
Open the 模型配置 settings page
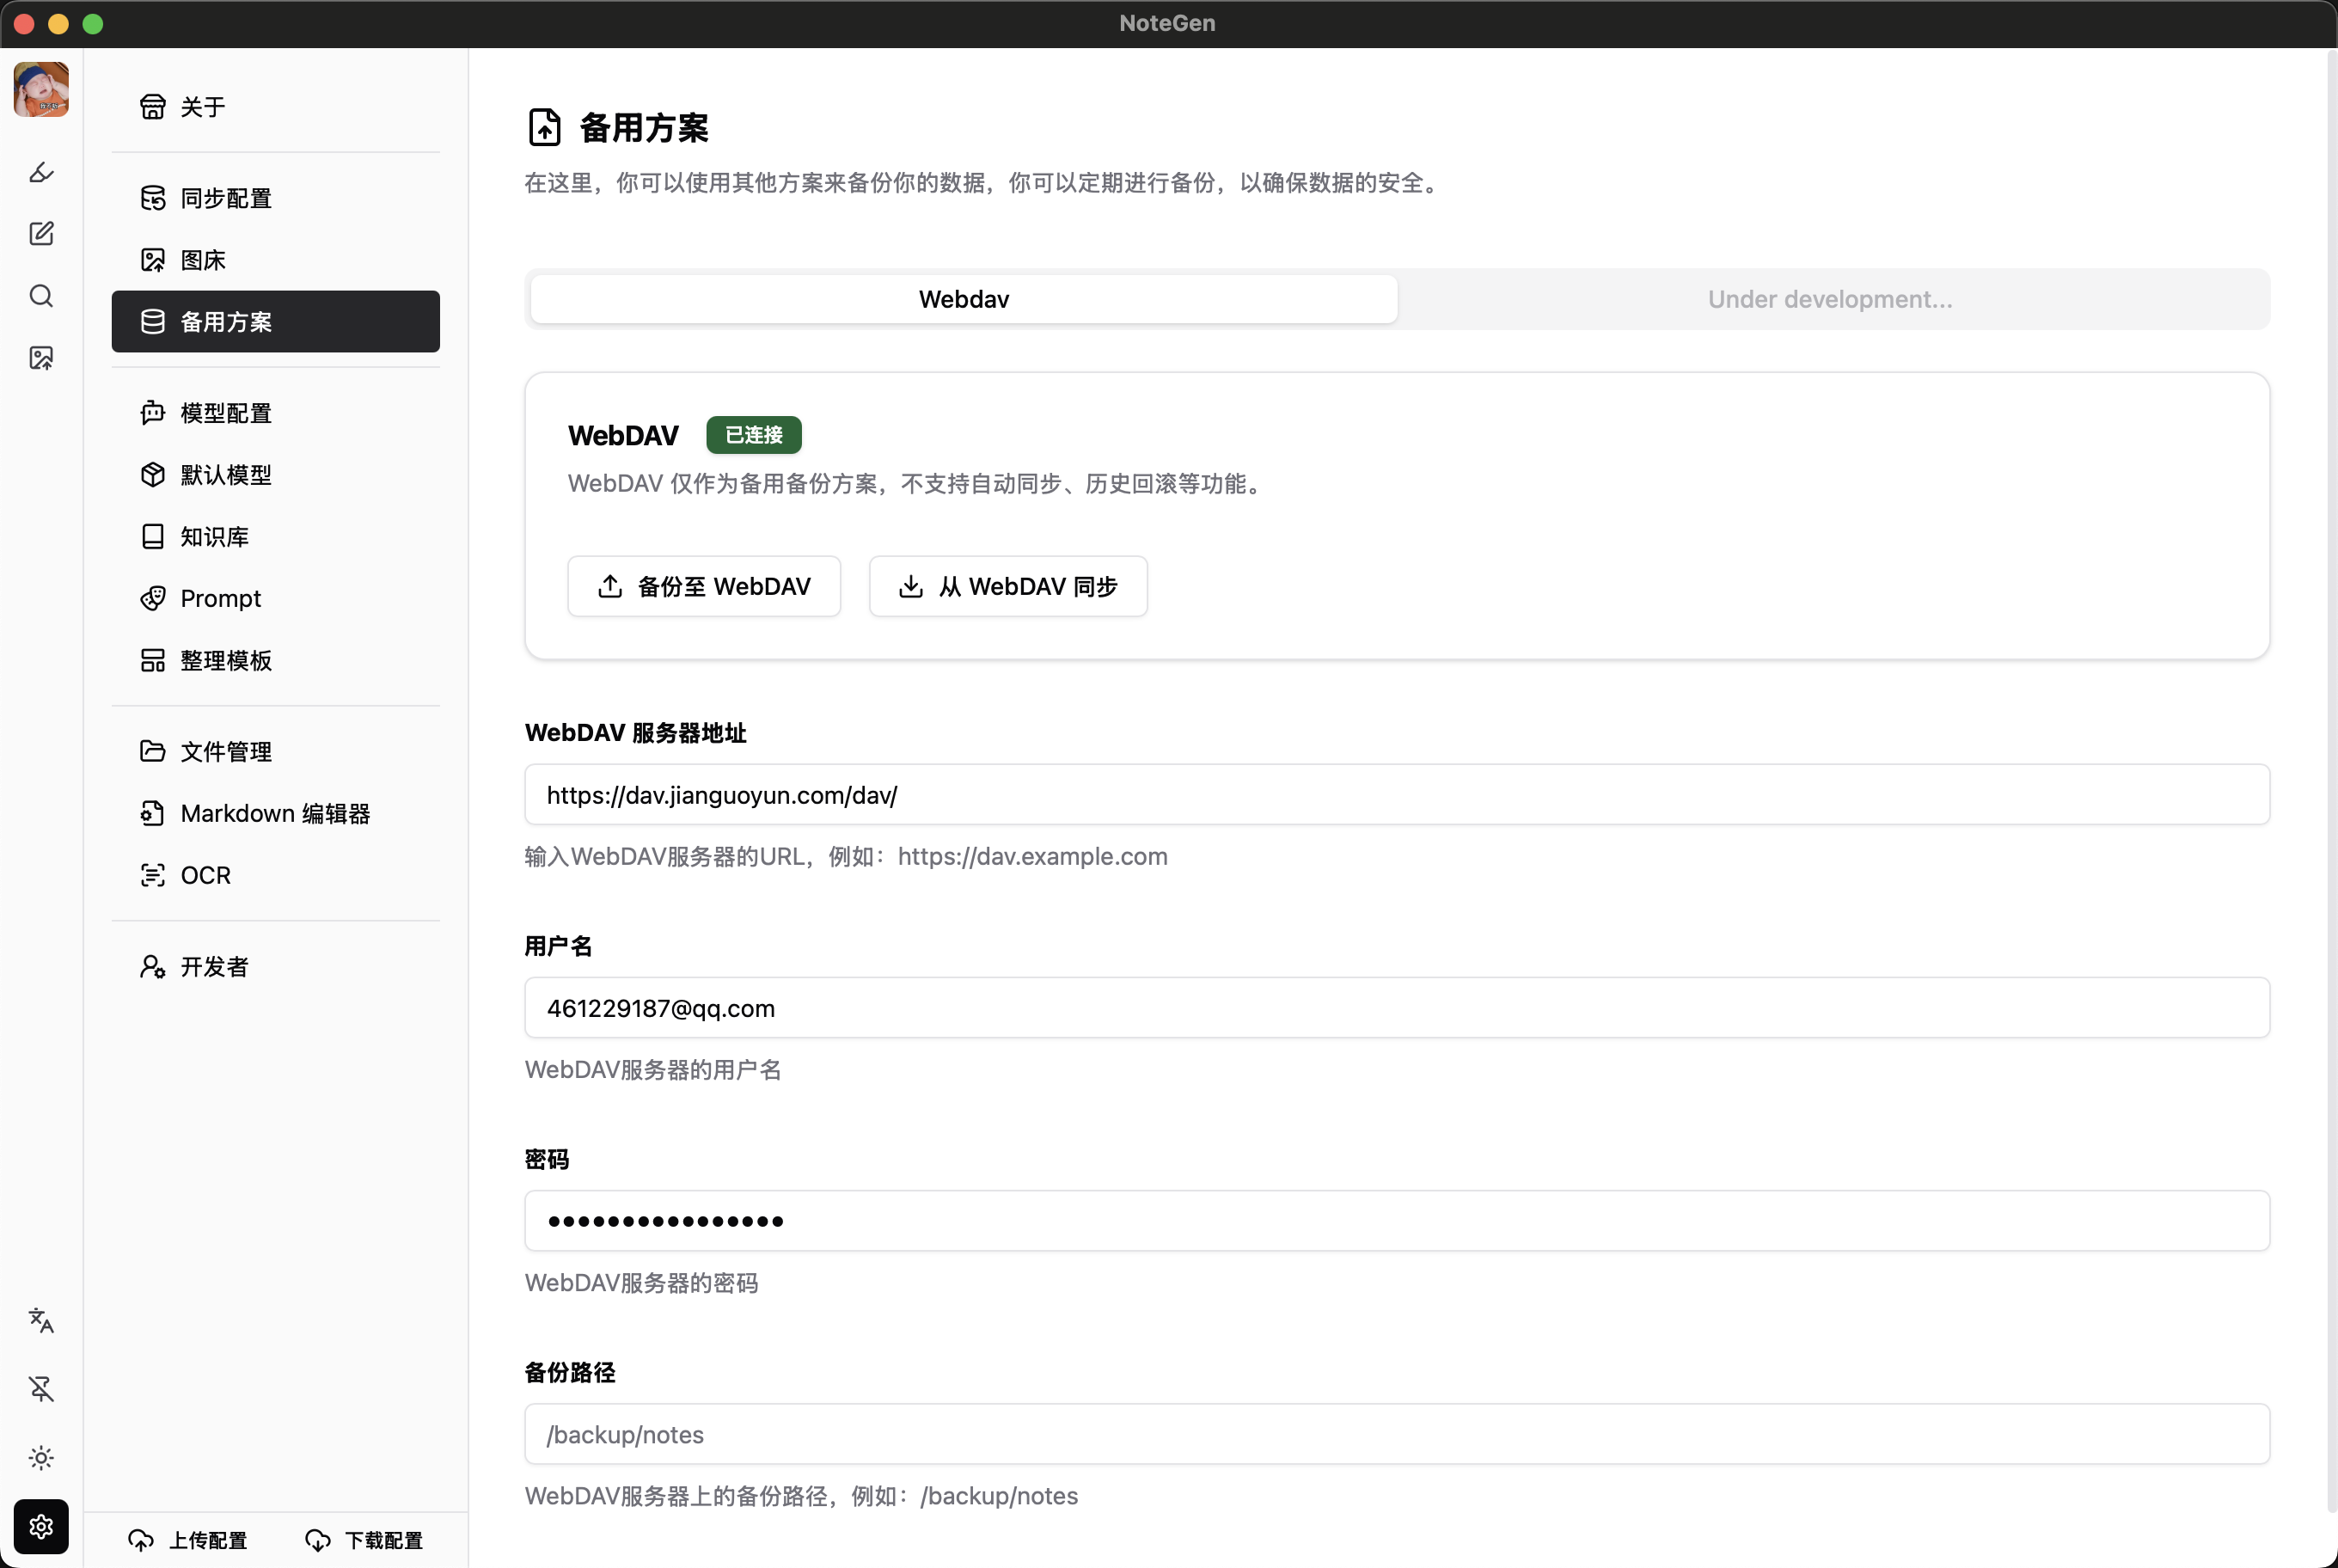(x=275, y=413)
